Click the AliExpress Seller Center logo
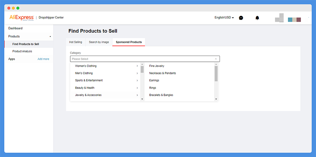Screen dimensions: 316x157 pos(22,18)
